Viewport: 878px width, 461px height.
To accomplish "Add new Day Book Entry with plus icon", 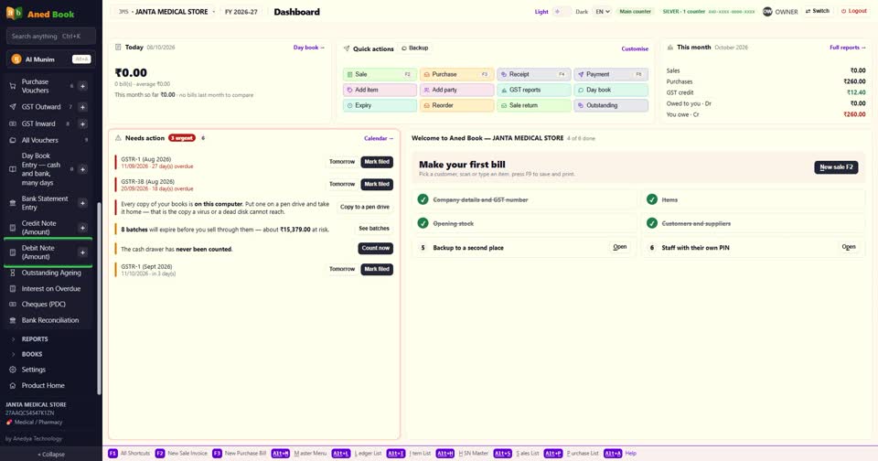I will [x=82, y=169].
